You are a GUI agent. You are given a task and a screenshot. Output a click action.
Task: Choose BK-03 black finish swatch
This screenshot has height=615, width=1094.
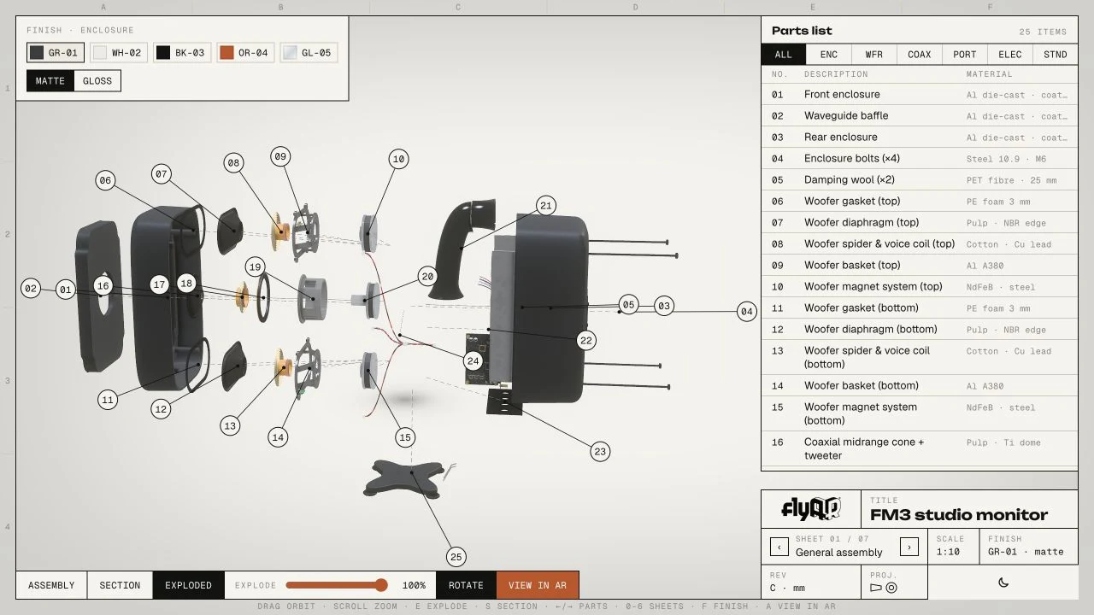pos(182,53)
